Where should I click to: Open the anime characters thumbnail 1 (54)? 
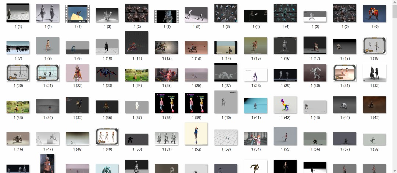[255, 139]
